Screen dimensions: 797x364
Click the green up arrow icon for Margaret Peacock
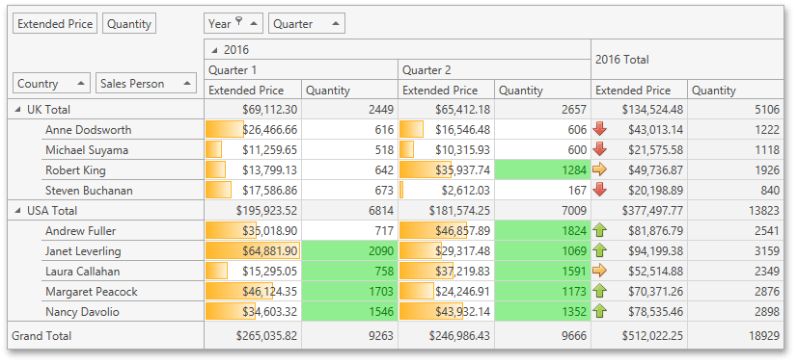[600, 291]
